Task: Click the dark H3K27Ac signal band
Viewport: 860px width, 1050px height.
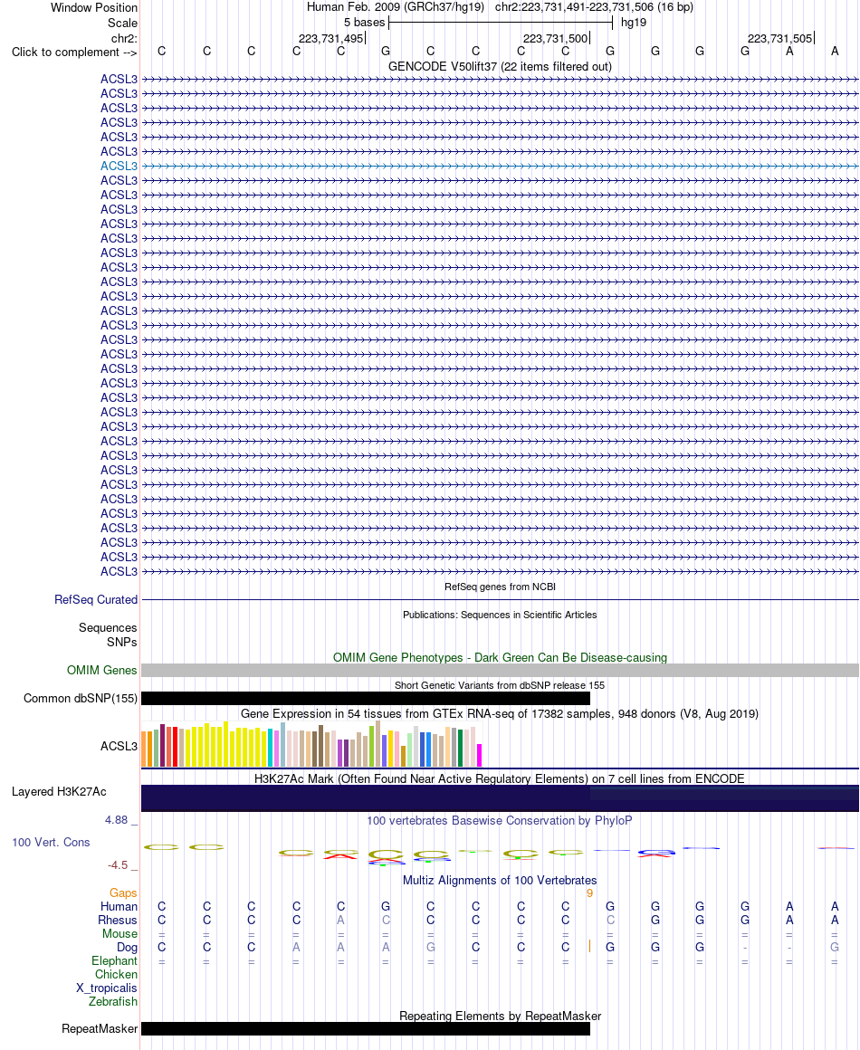Action: point(500,798)
